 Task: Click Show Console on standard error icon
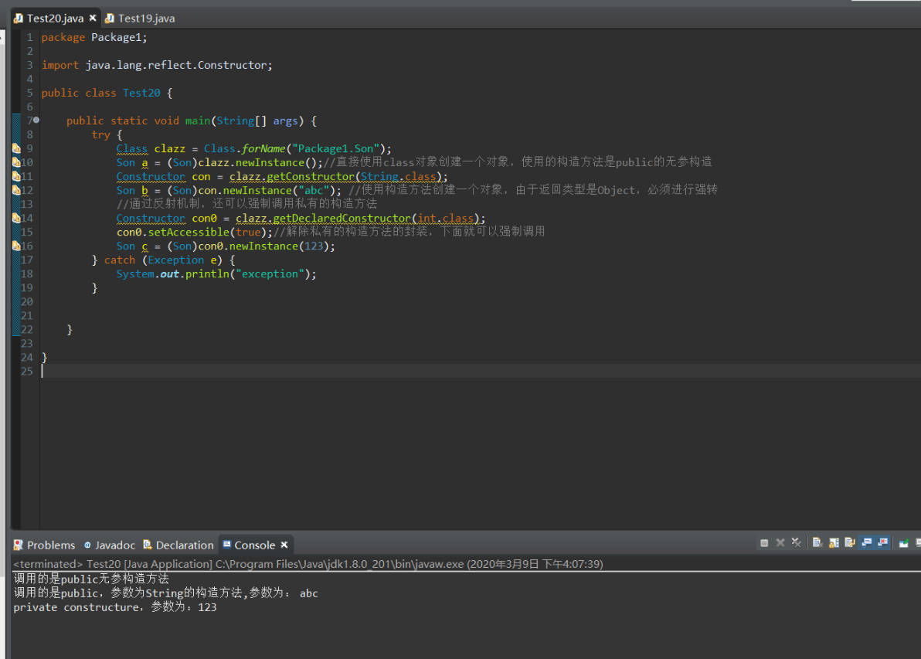882,544
